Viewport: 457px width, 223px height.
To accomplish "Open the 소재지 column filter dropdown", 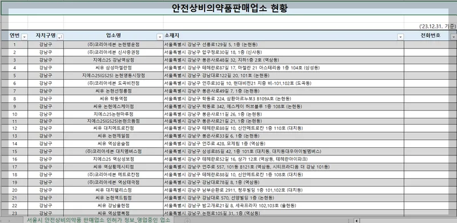I will [x=401, y=37].
